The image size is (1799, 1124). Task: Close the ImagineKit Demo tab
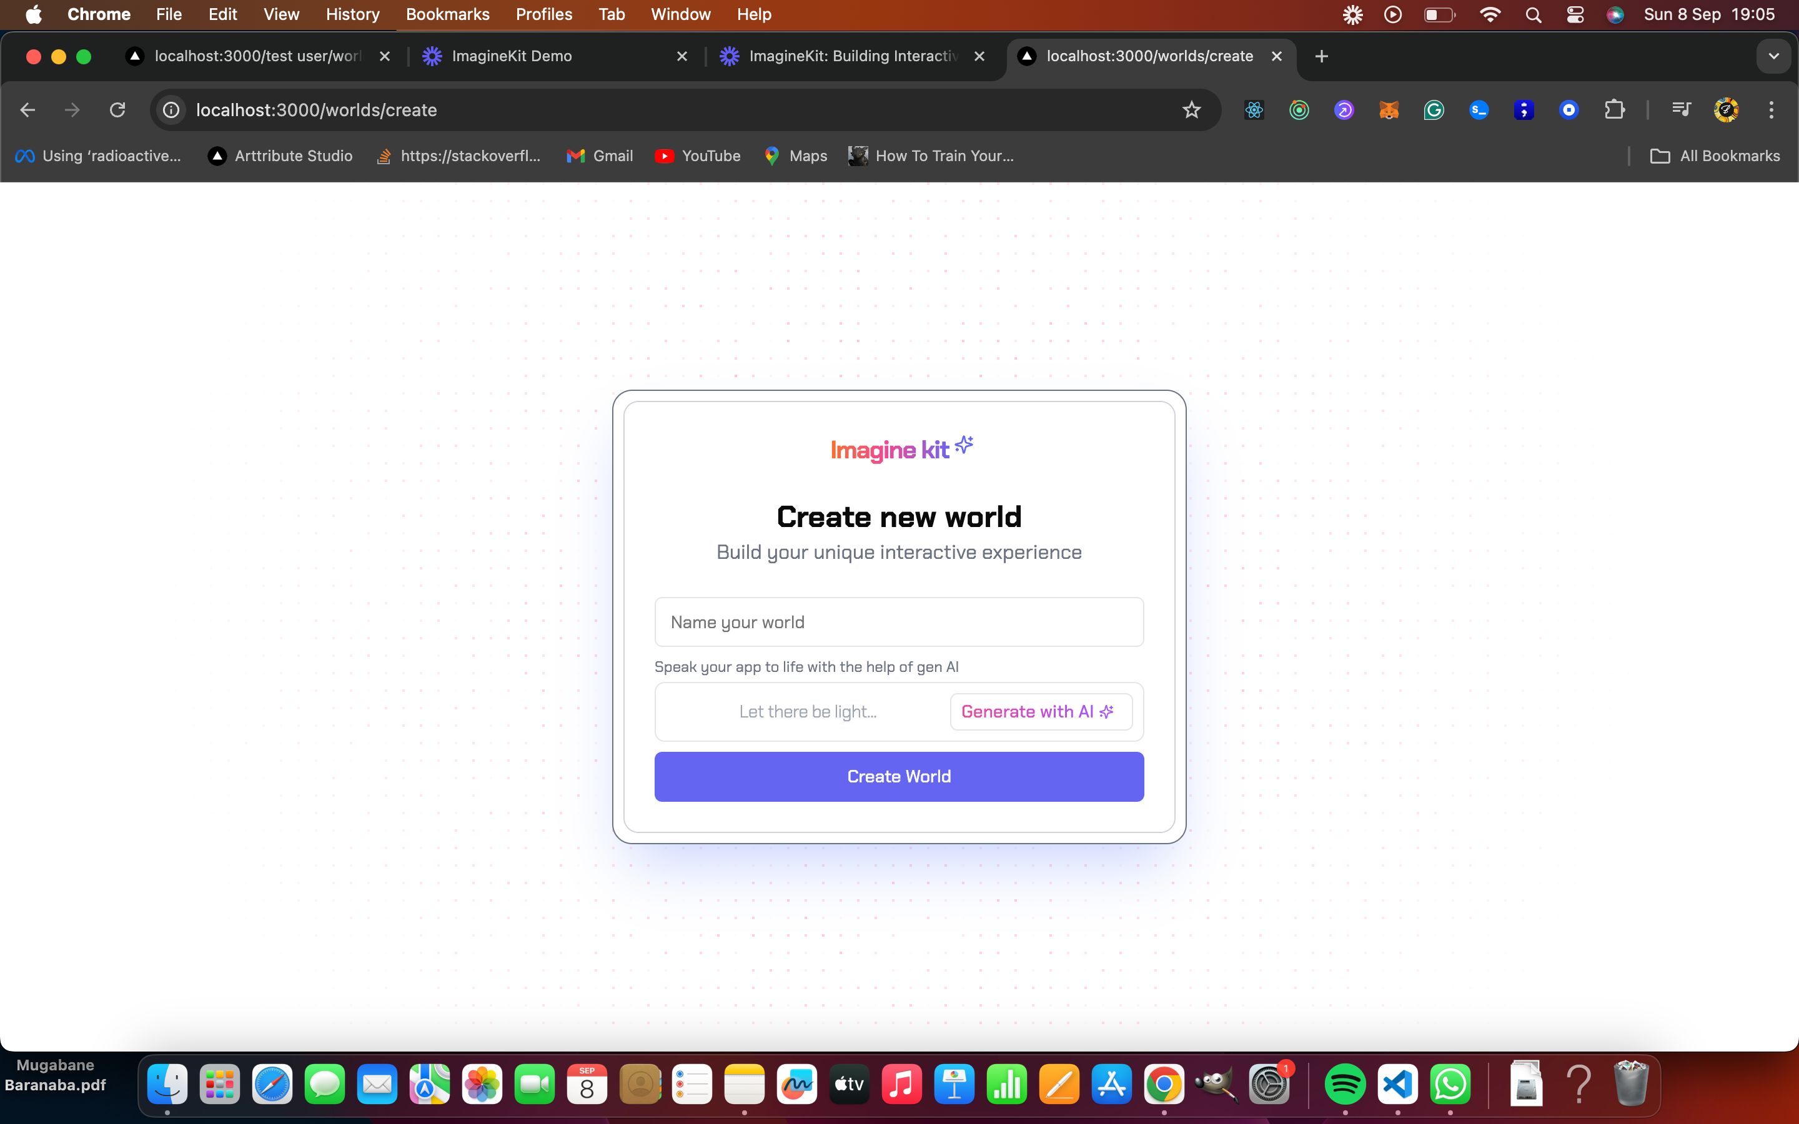pyautogui.click(x=681, y=56)
